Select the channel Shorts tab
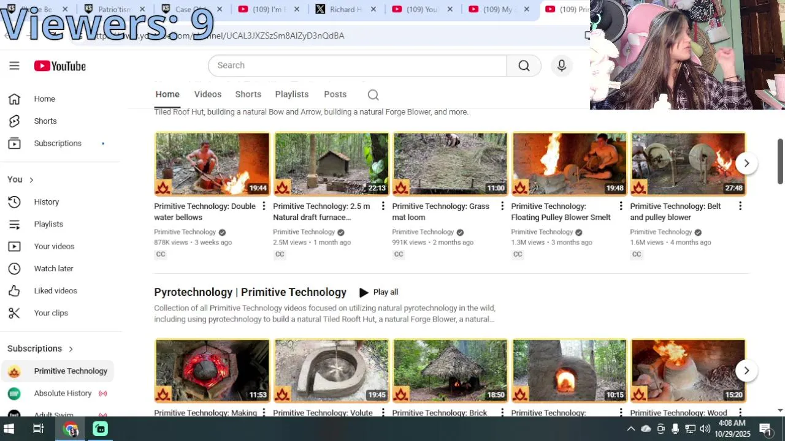Viewport: 785px width, 441px height. pos(248,94)
